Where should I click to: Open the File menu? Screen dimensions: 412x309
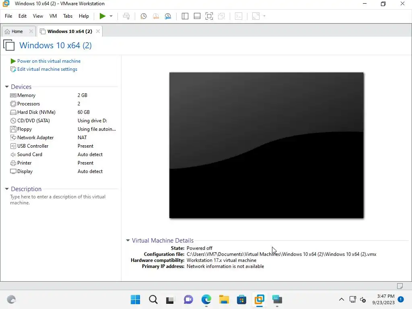pyautogui.click(x=8, y=16)
